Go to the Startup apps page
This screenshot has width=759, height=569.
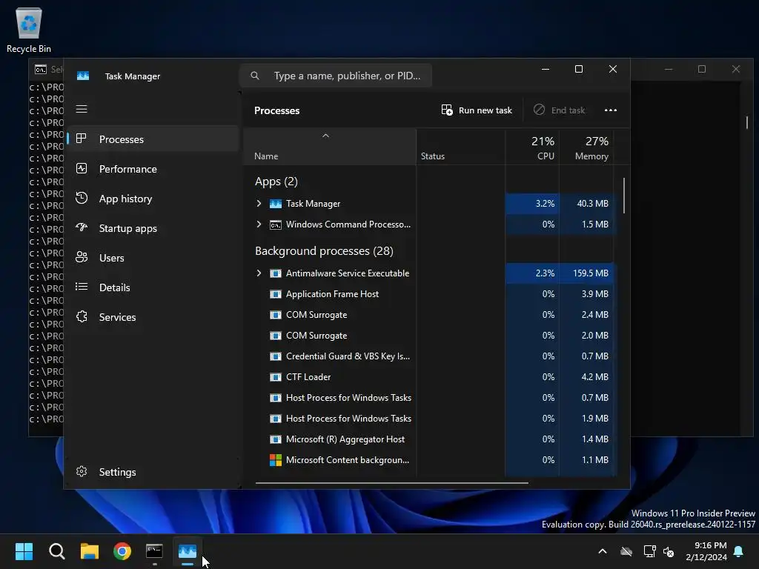pyautogui.click(x=153, y=228)
